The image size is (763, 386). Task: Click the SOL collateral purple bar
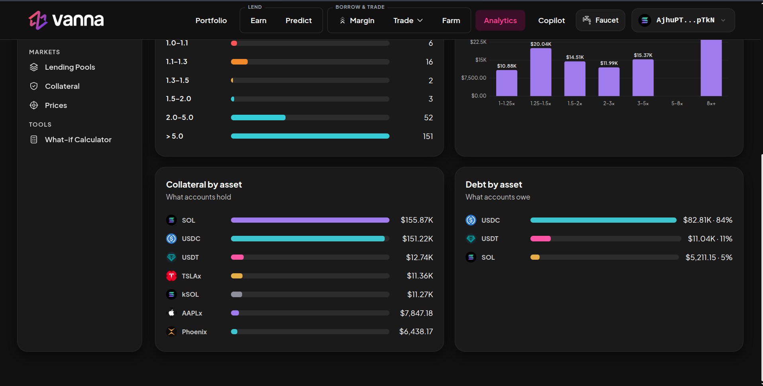(x=310, y=220)
